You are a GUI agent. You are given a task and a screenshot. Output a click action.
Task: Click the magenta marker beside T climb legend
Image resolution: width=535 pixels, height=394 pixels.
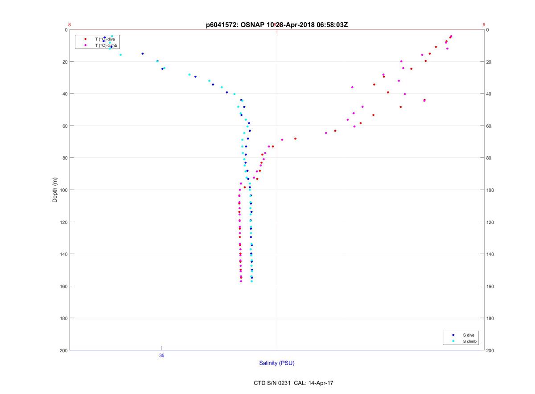click(86, 45)
